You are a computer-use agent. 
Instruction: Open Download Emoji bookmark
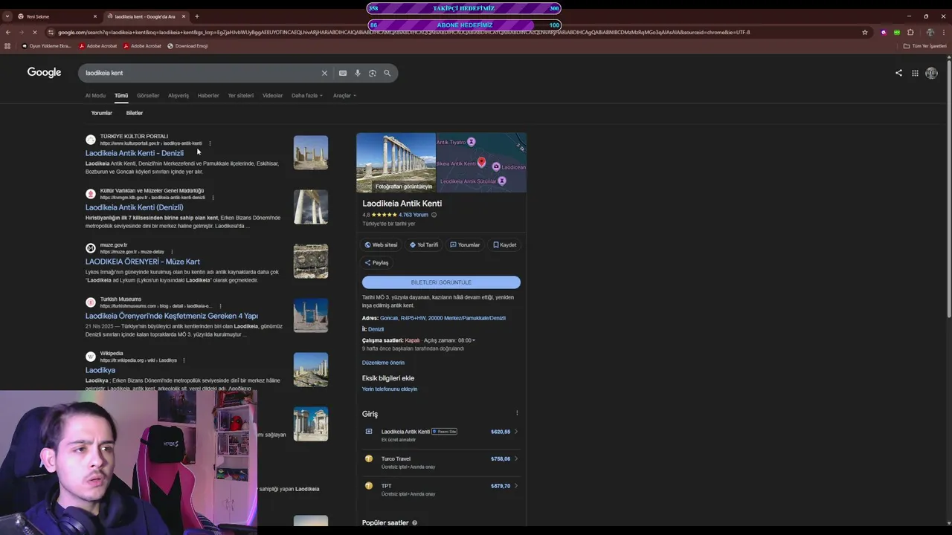click(187, 46)
